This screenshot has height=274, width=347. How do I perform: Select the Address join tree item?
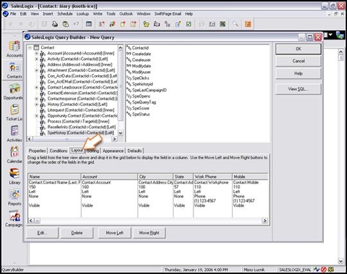(x=80, y=65)
